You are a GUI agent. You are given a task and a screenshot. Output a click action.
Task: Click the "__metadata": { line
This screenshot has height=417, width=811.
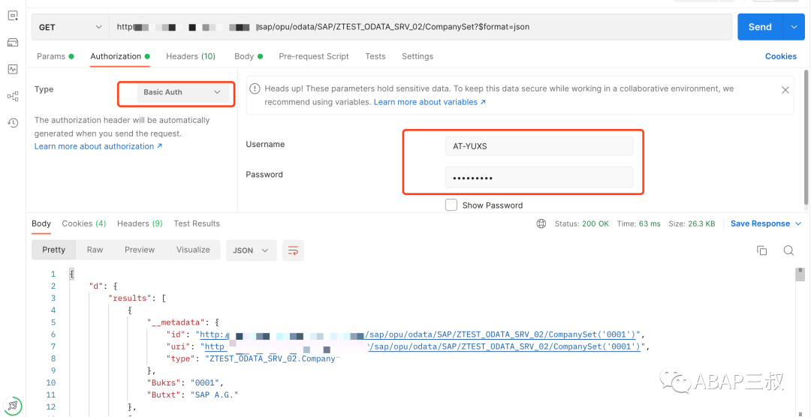click(x=184, y=322)
